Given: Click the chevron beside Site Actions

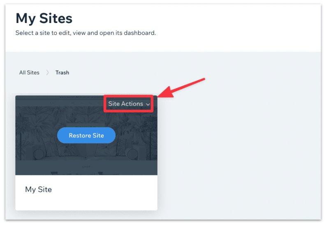Looking at the screenshot, I should pos(148,105).
